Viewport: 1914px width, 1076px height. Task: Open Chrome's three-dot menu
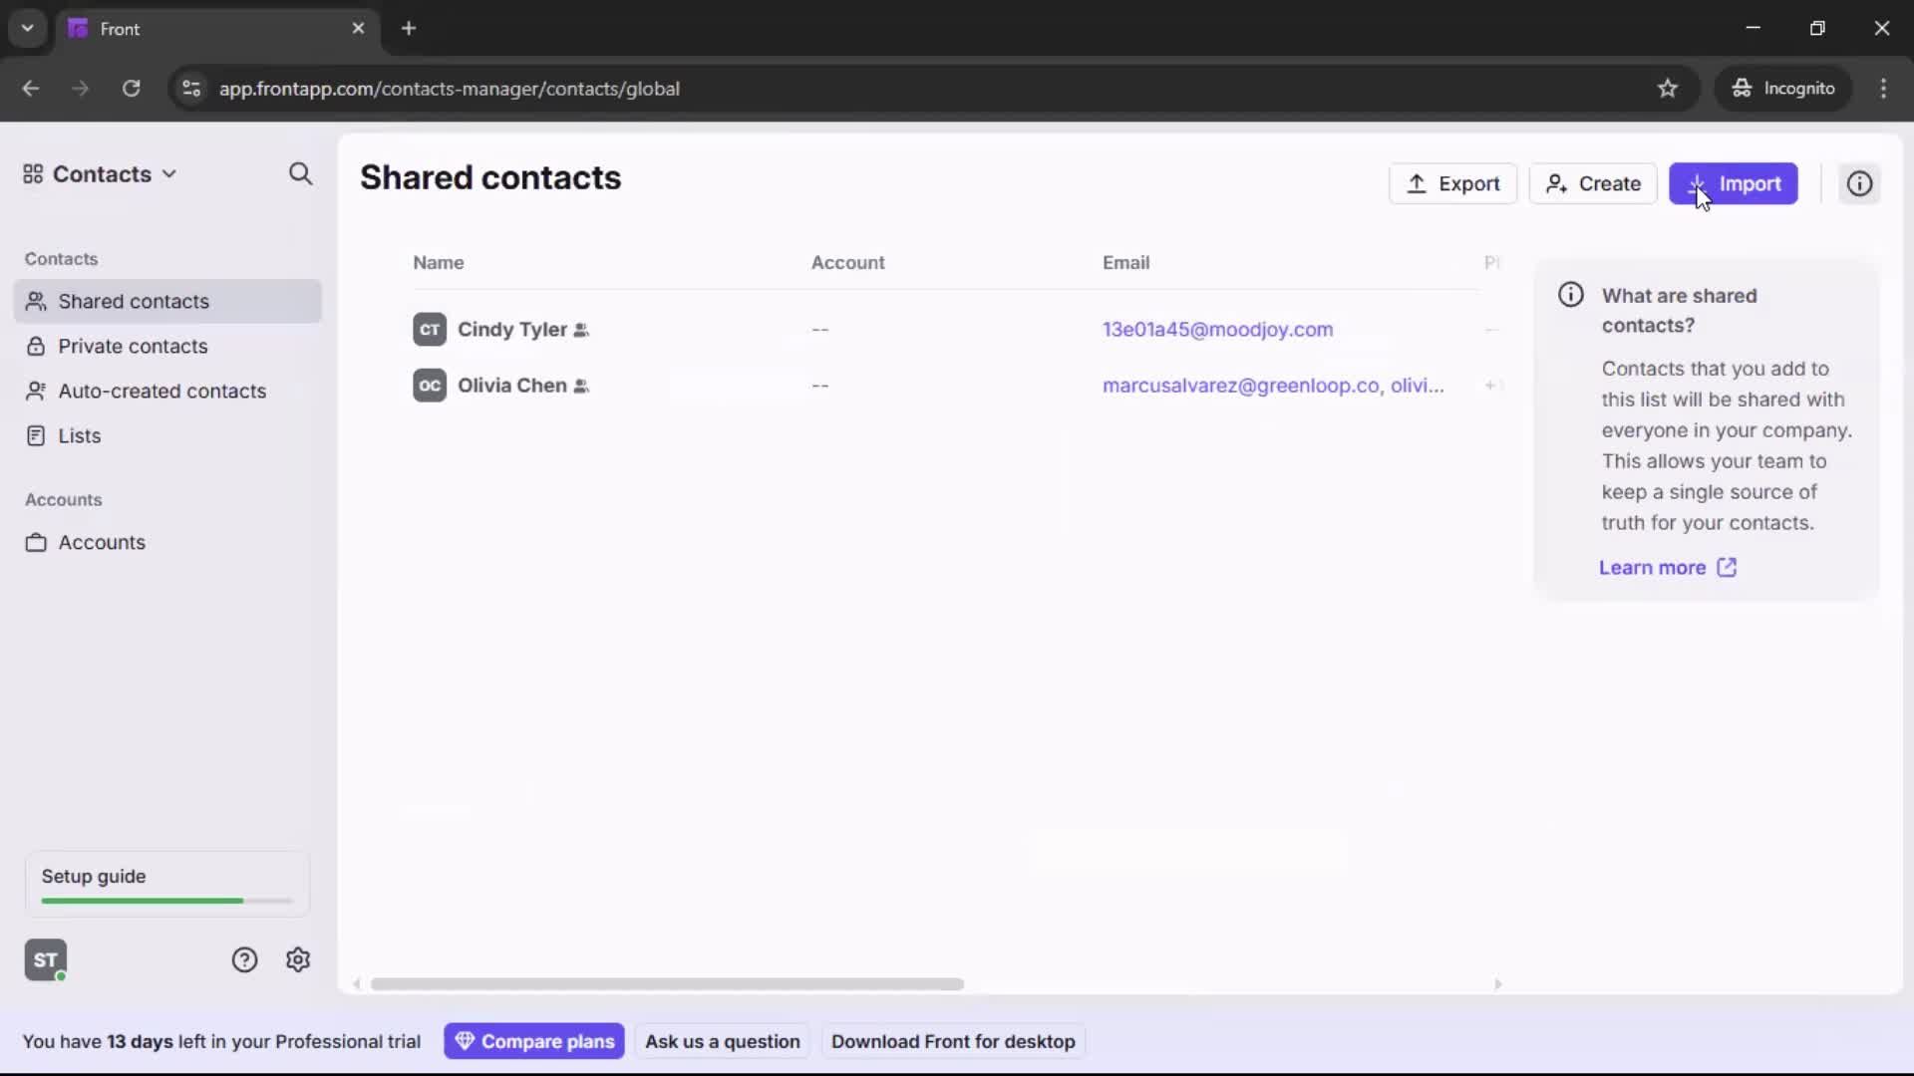pos(1886,88)
